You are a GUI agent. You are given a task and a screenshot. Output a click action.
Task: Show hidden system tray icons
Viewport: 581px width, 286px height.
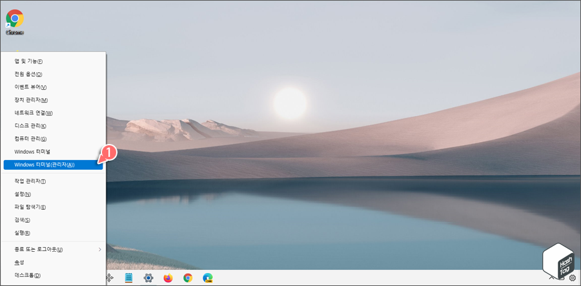pos(551,278)
